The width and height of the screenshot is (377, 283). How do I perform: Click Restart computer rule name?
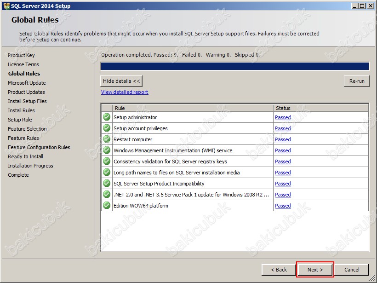(133, 139)
